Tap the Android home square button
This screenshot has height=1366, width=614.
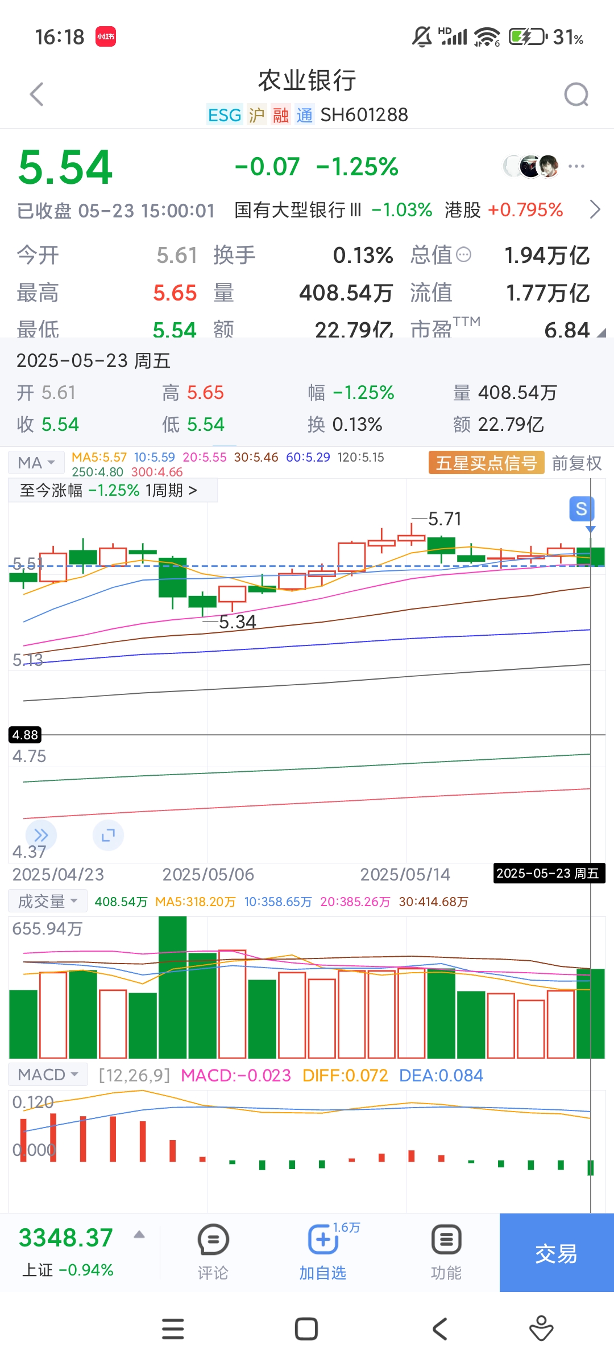pyautogui.click(x=306, y=1329)
